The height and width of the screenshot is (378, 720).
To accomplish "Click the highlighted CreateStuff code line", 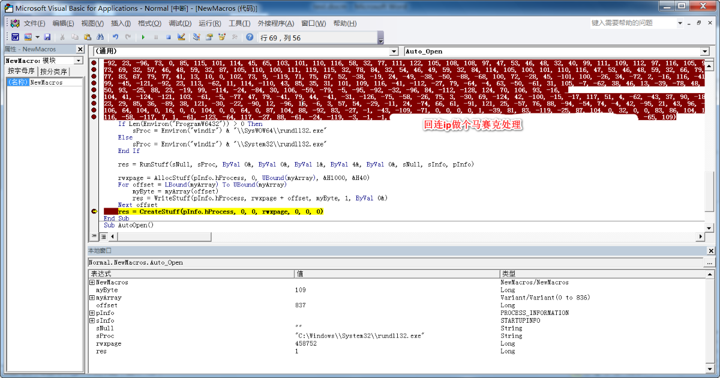I will click(x=220, y=212).
